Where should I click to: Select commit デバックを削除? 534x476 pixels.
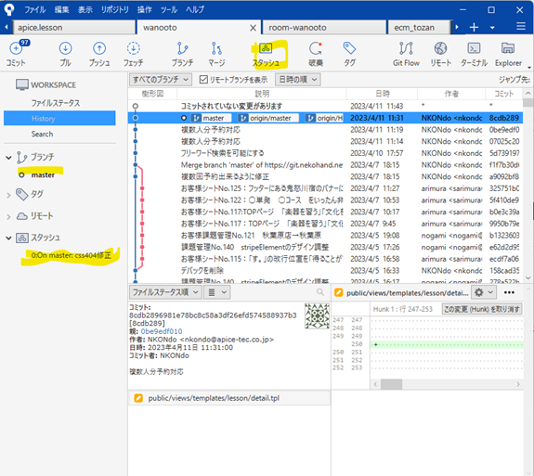click(325, 271)
